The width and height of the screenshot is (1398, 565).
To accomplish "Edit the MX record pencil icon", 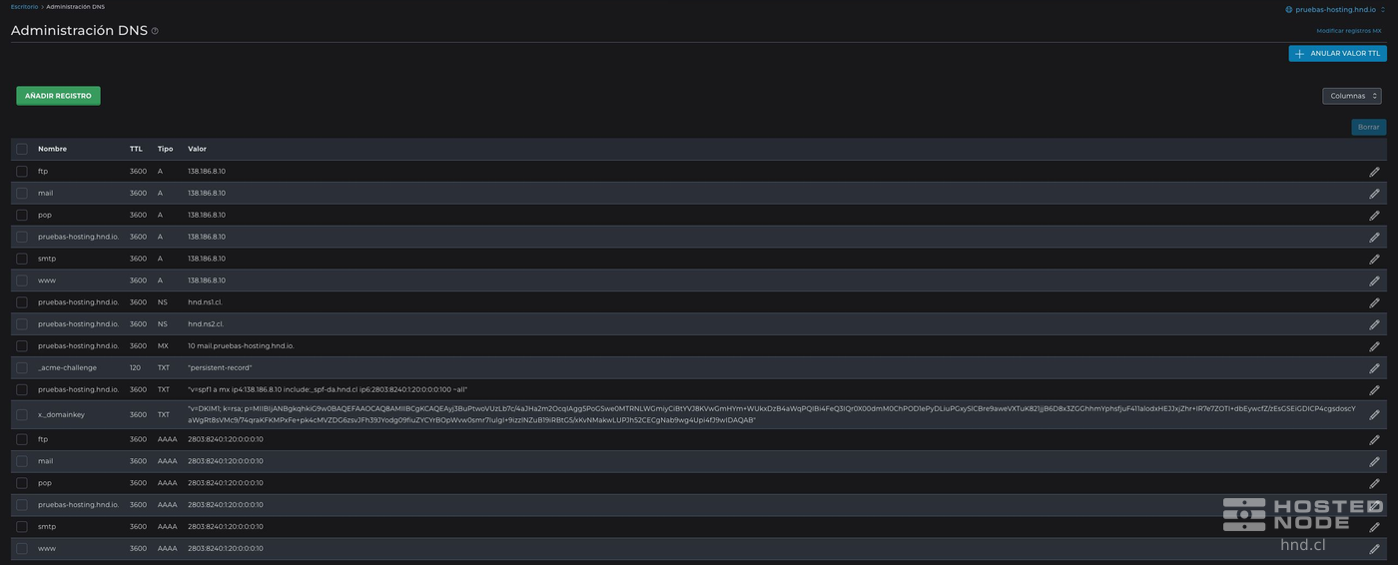I will click(1374, 346).
